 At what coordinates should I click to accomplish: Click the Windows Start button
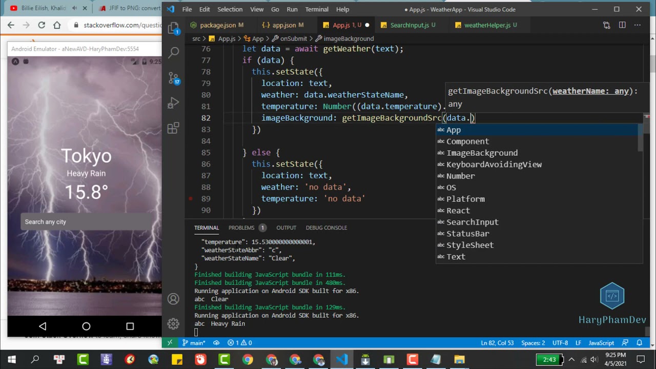tap(11, 359)
